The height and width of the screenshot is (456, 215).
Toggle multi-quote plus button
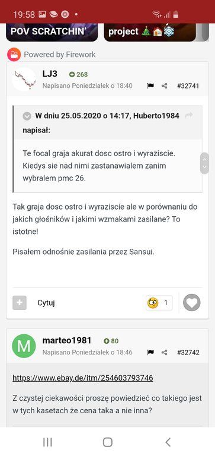20,303
